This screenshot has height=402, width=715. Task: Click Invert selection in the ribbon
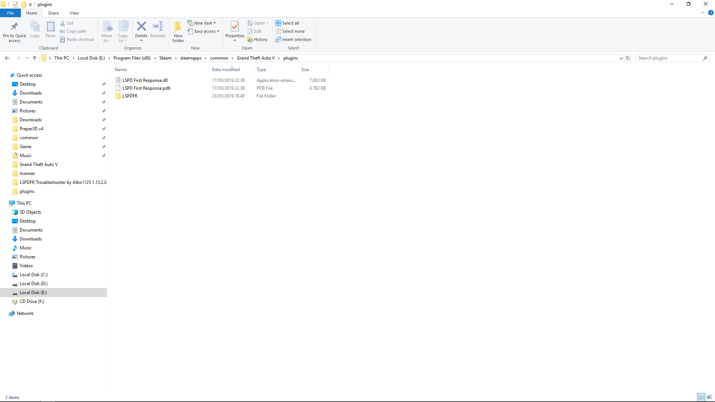pyautogui.click(x=293, y=39)
